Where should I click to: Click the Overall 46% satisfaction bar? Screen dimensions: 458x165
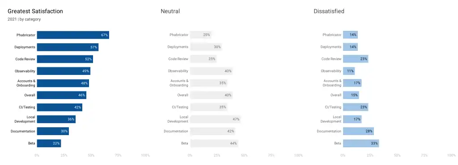tap(62, 95)
